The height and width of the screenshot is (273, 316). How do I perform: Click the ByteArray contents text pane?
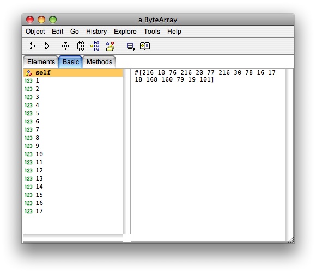tap(208, 155)
